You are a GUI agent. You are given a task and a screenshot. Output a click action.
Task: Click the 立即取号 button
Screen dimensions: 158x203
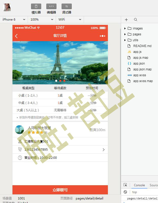click(60, 190)
